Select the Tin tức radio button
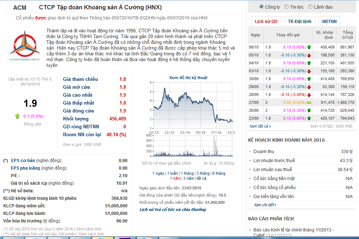 pyautogui.click(x=286, y=6)
